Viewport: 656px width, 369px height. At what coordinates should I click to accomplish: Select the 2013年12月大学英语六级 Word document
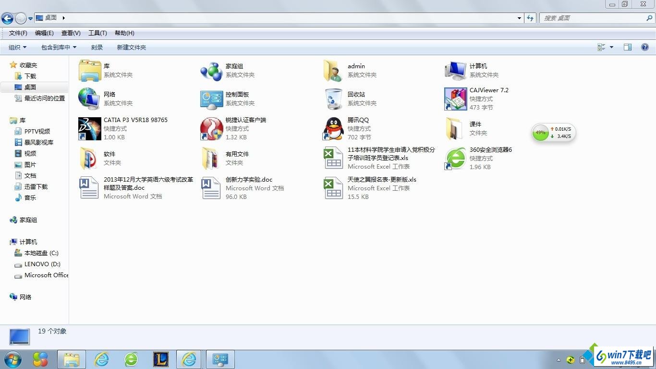tap(90, 188)
